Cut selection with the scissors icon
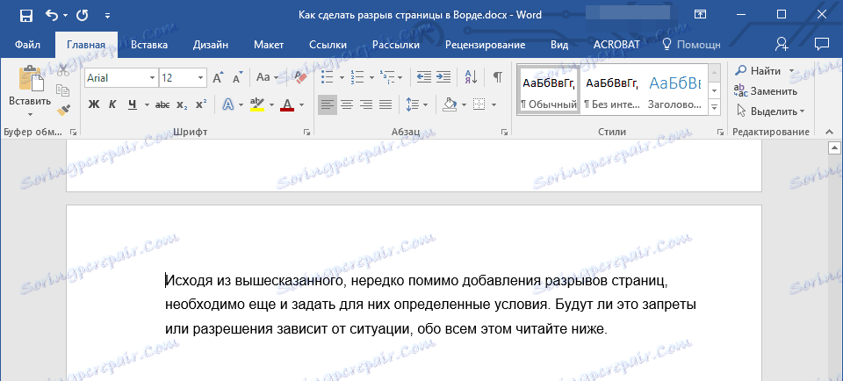Viewport: 843px width, 381px height. 63,70
